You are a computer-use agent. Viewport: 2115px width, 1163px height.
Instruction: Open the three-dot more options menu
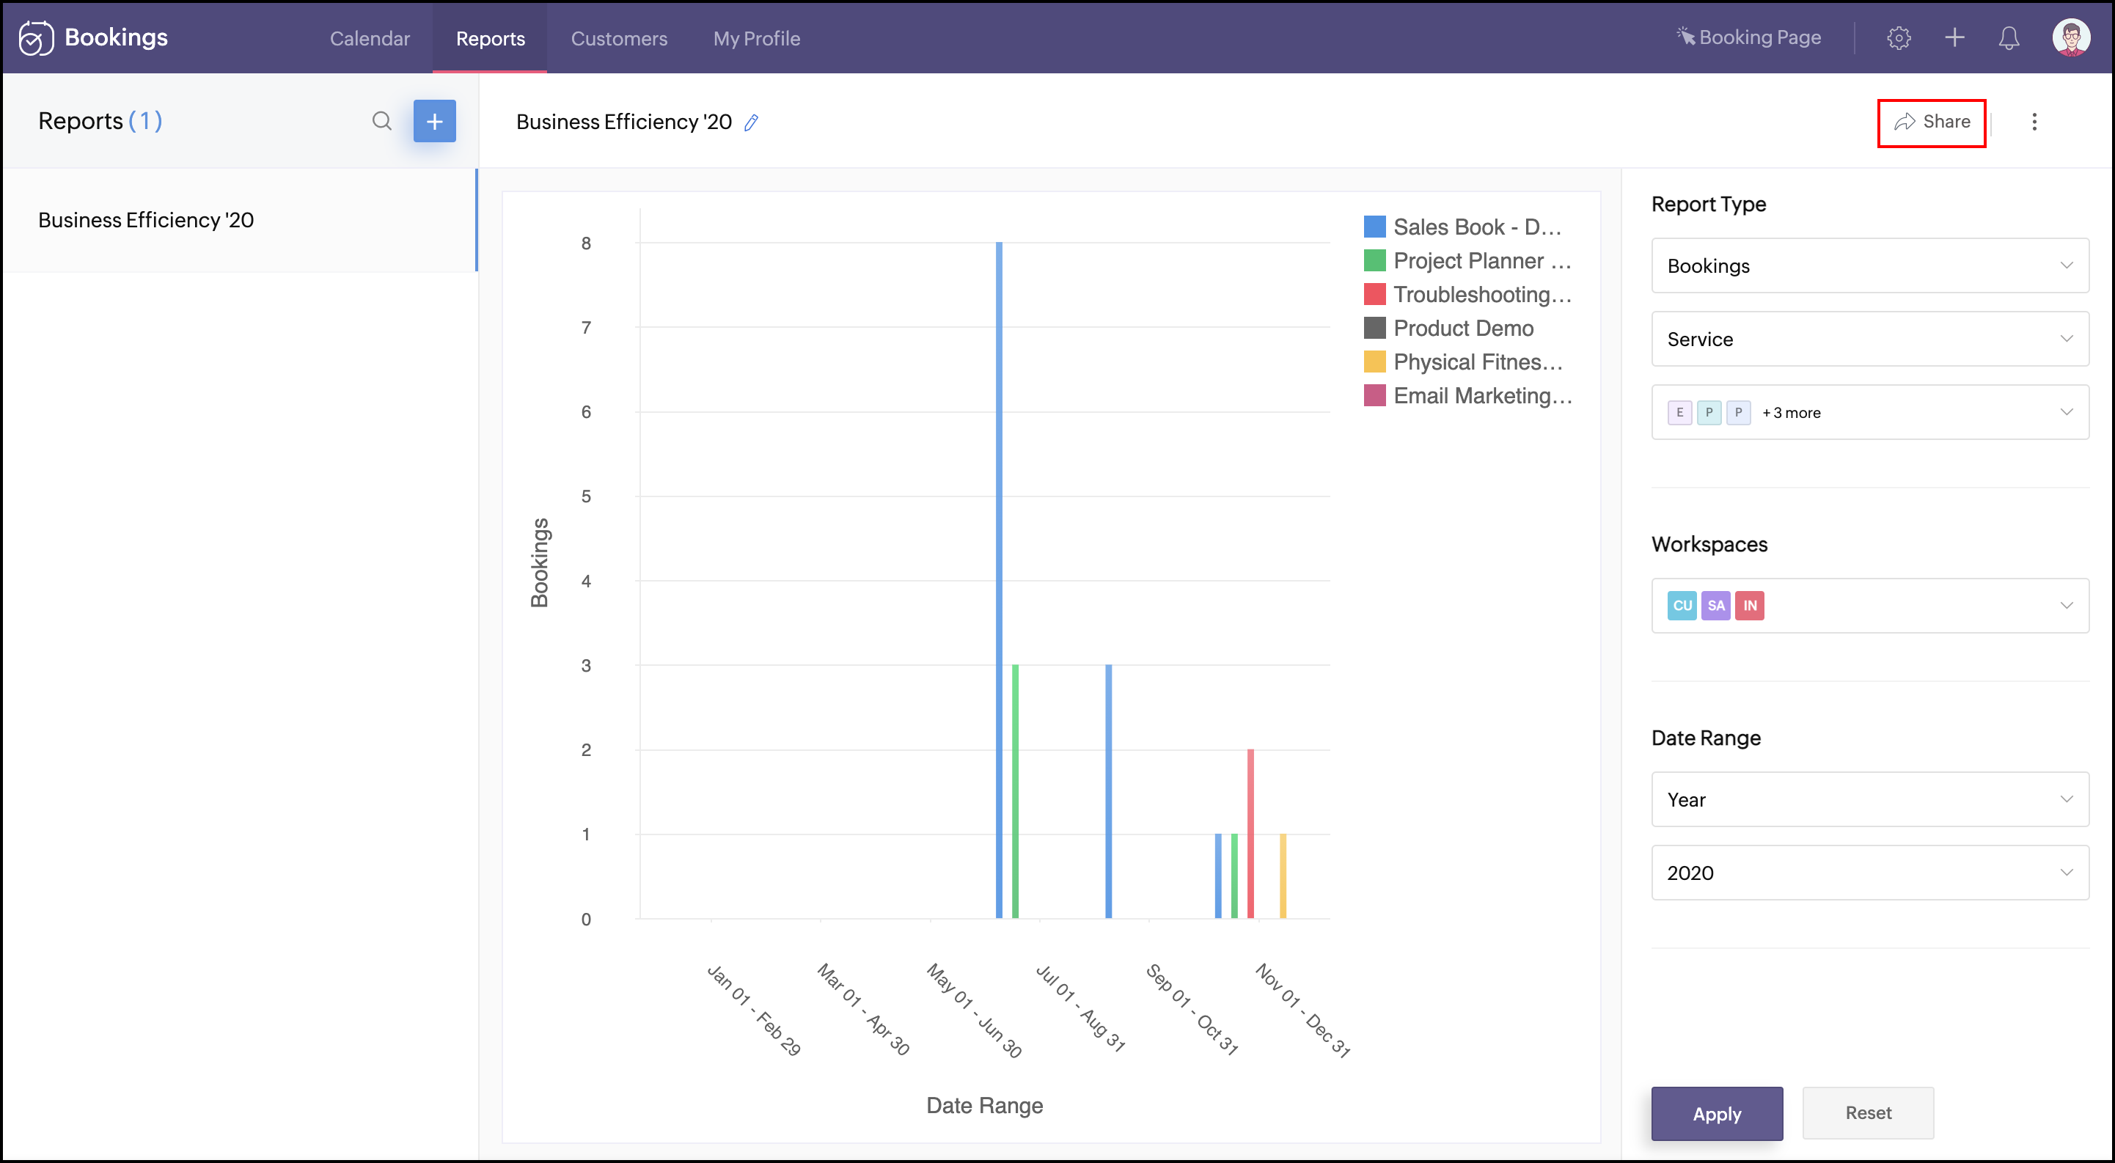pyautogui.click(x=2034, y=122)
